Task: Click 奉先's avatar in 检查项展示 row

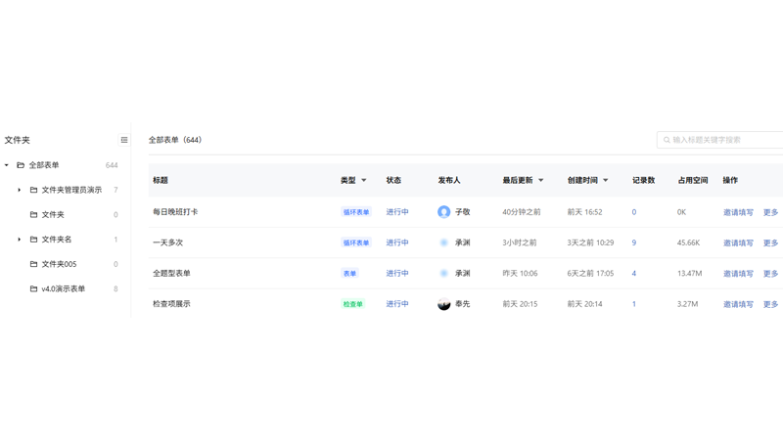Action: 444,304
